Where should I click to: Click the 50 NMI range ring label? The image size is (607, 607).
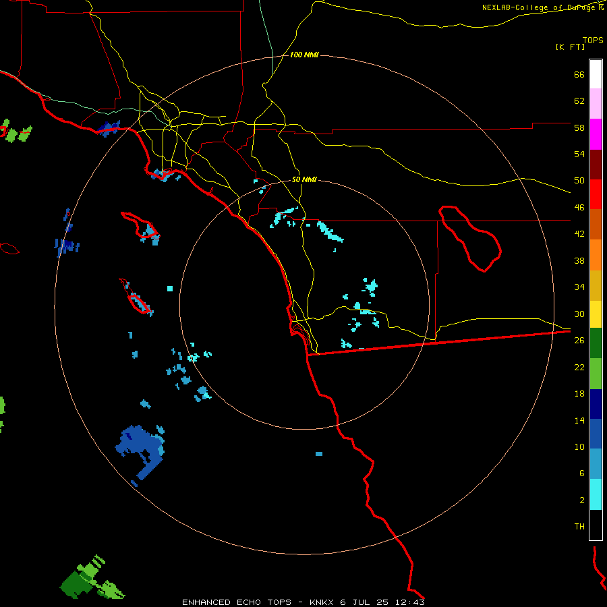[x=304, y=179]
